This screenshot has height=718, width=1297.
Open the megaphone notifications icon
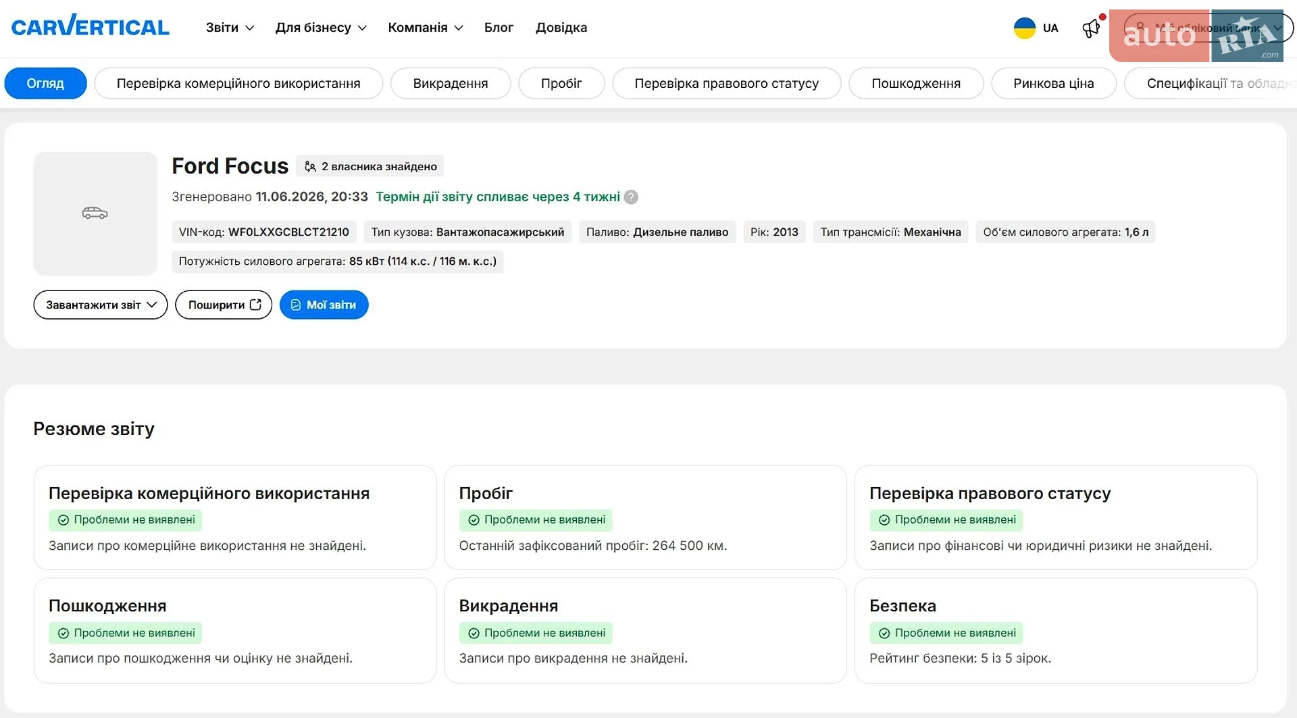coord(1092,28)
